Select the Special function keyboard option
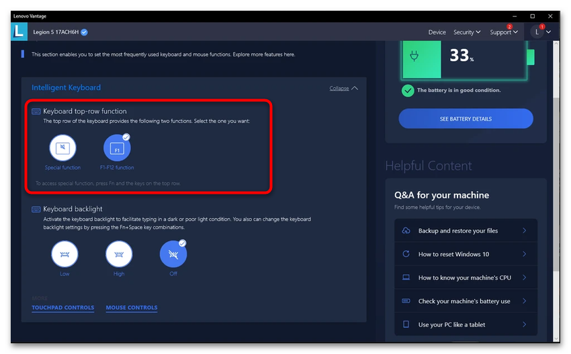Image resolution: width=571 pixels, height=354 pixels. pyautogui.click(x=62, y=147)
